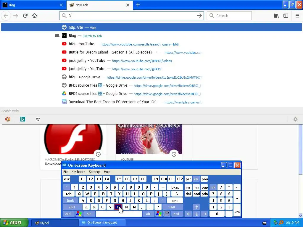Click the Search box in toolbar
Screen dimensions: 303x227
coord(229,16)
